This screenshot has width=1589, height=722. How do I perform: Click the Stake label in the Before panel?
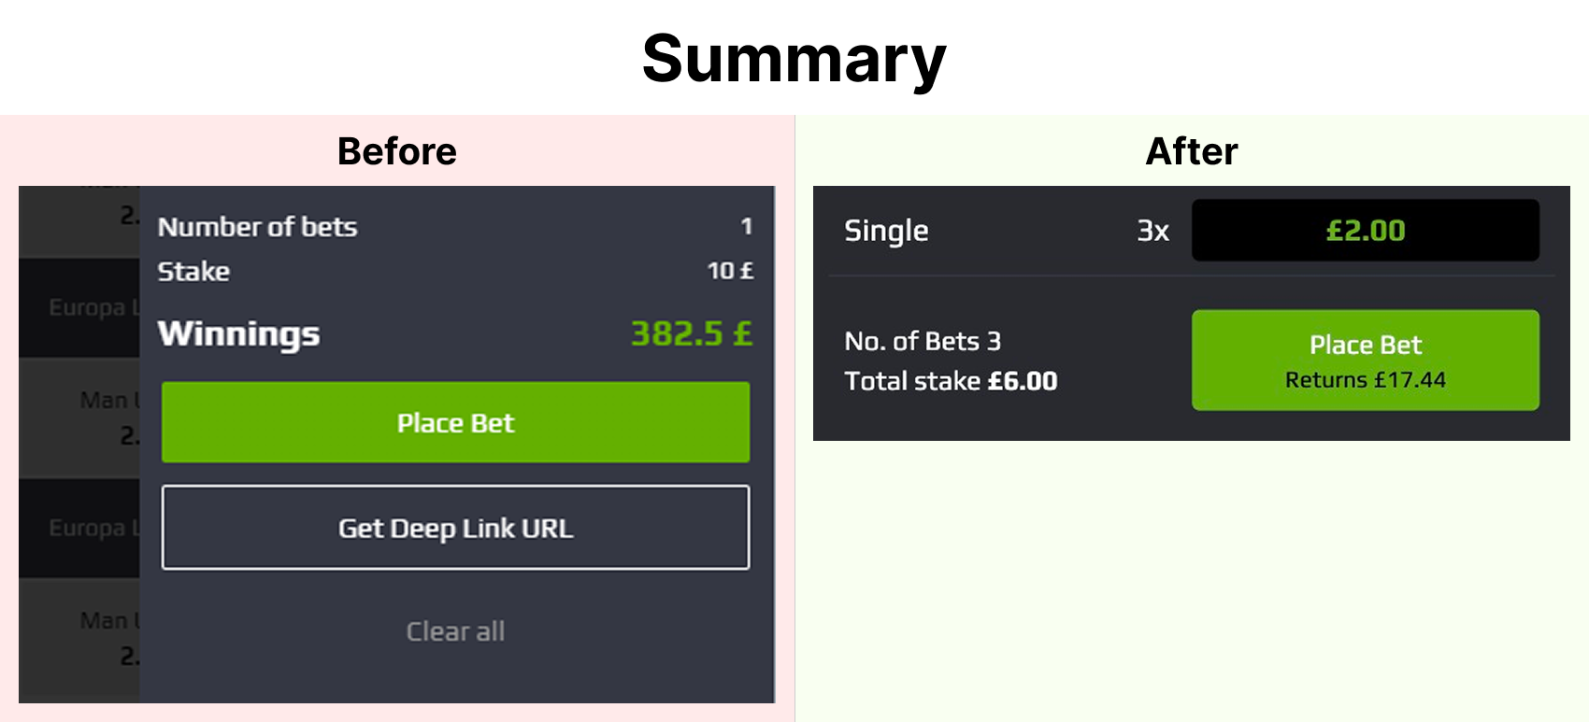193,272
